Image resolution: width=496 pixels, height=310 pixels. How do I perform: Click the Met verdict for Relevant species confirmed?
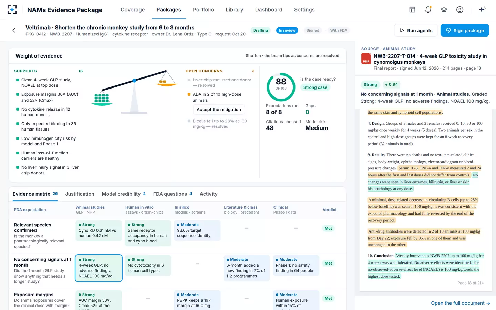pyautogui.click(x=328, y=228)
